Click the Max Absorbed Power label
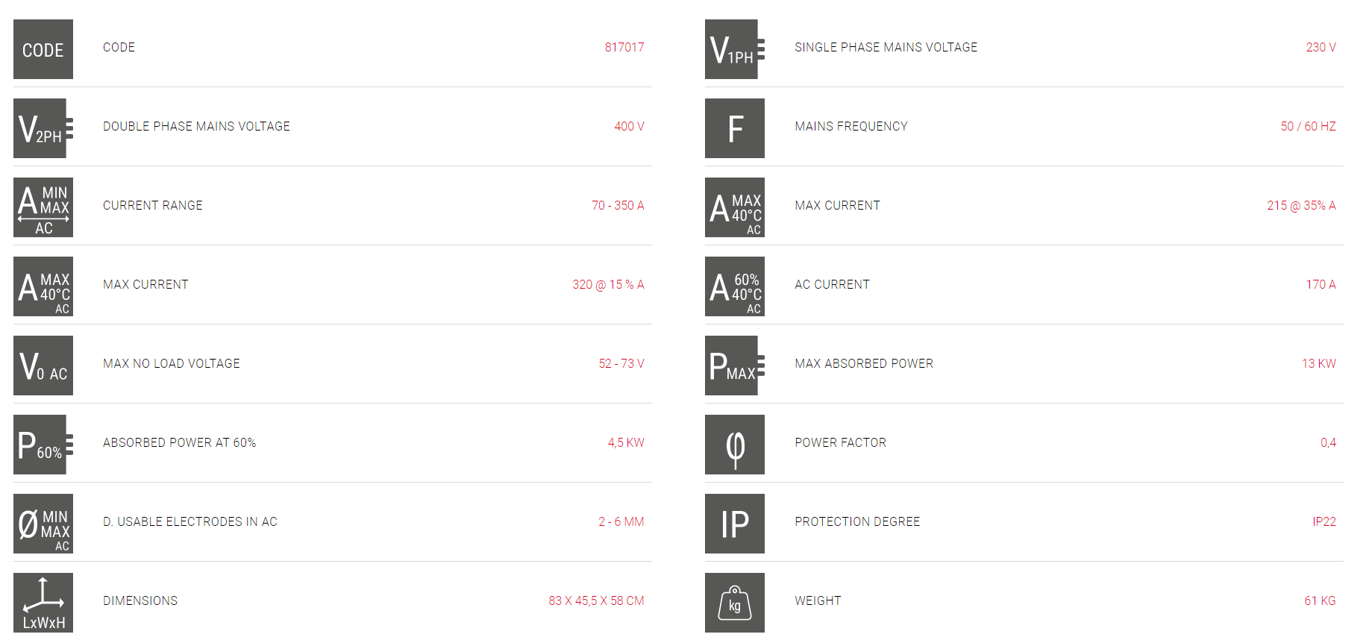The image size is (1369, 643). click(x=864, y=363)
